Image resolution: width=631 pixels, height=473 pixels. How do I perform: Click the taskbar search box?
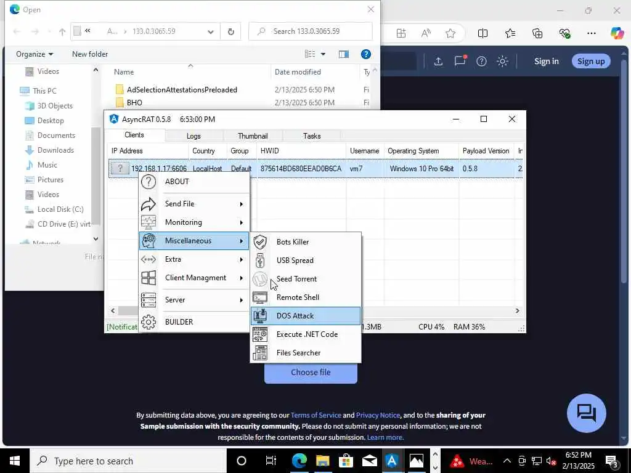tap(128, 461)
